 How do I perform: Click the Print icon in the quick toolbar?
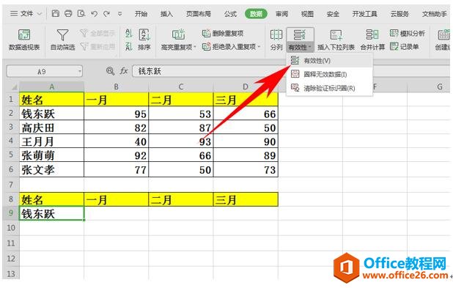pyautogui.click(x=68, y=13)
